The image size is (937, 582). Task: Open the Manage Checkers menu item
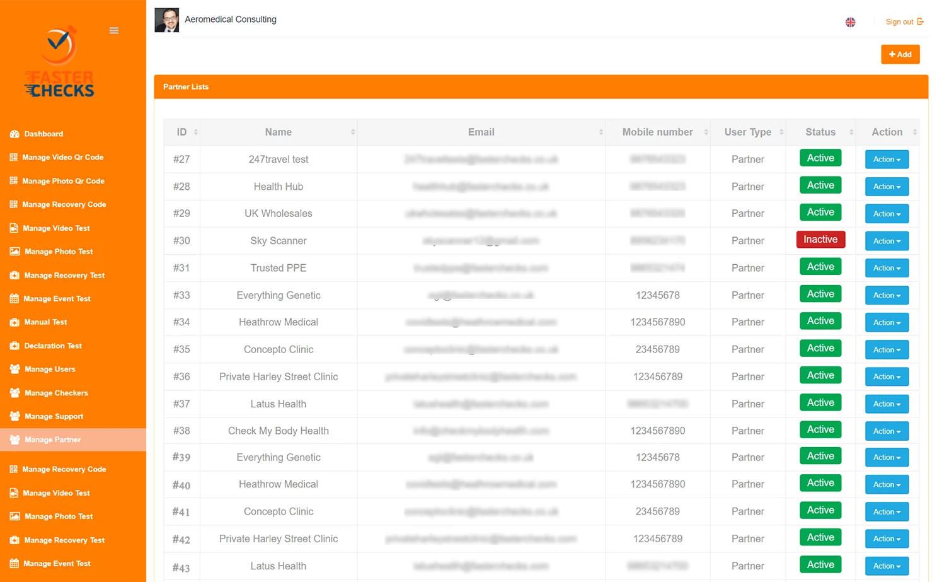55,392
